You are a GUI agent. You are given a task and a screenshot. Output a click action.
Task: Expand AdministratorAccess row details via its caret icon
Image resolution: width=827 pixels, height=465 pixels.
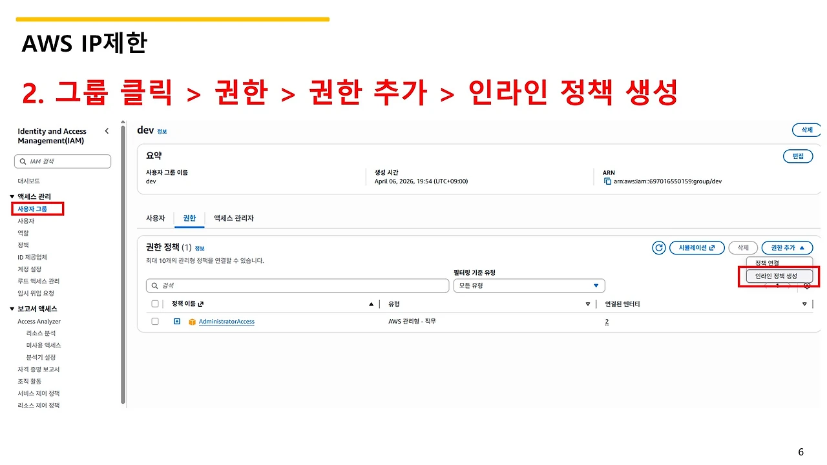(176, 321)
